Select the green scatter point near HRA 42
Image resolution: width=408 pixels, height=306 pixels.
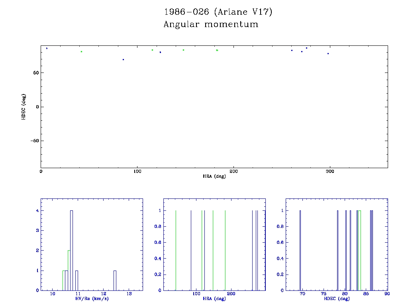(81, 51)
